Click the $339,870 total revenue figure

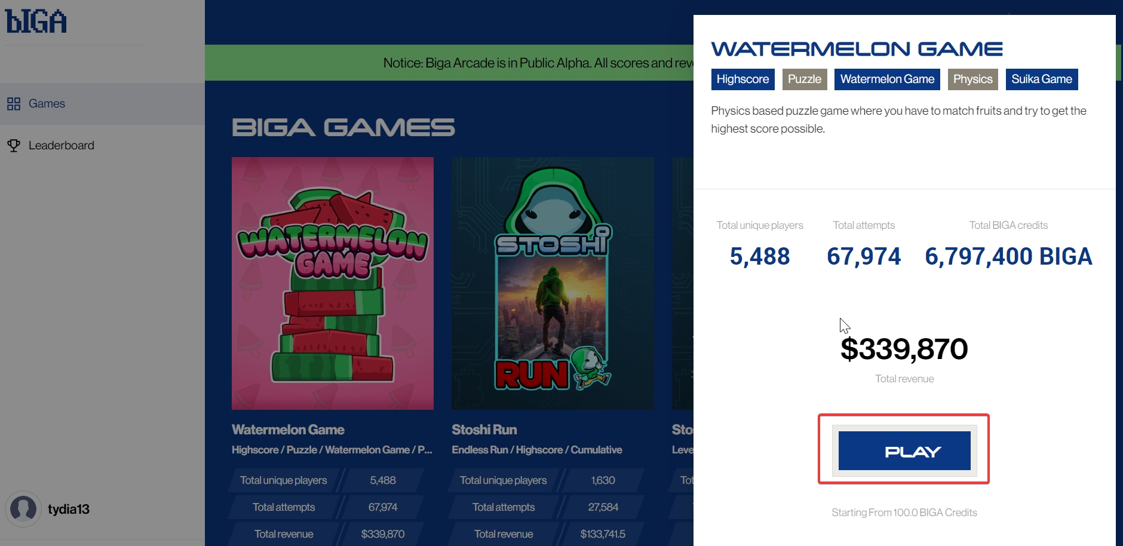[x=904, y=349]
